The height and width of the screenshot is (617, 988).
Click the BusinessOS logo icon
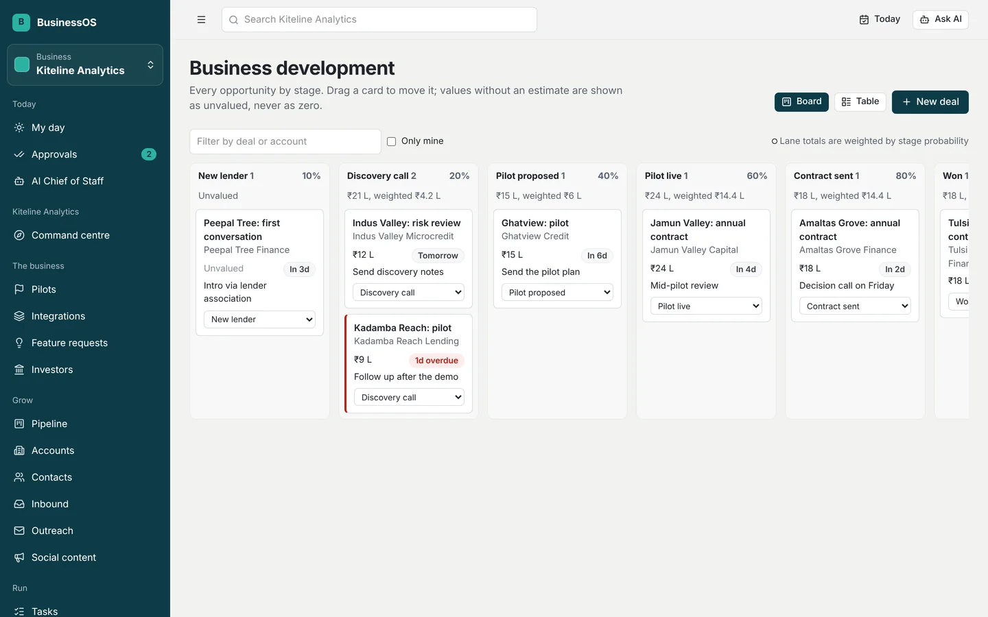[x=21, y=22]
